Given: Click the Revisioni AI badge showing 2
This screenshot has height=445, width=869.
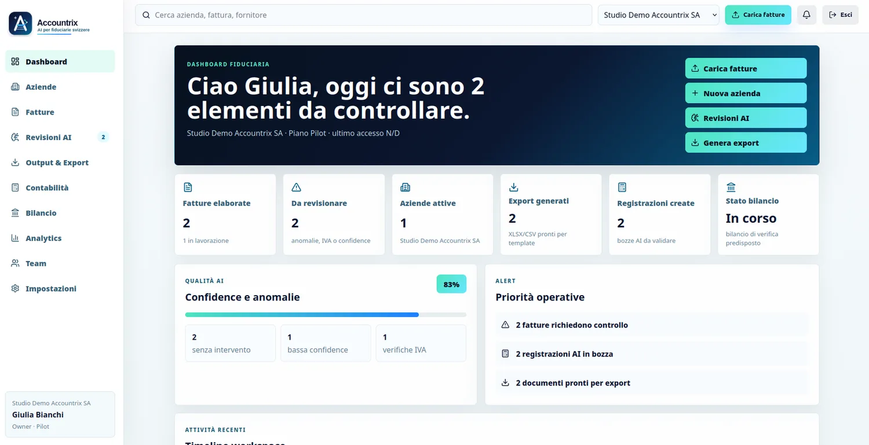Looking at the screenshot, I should (x=103, y=137).
